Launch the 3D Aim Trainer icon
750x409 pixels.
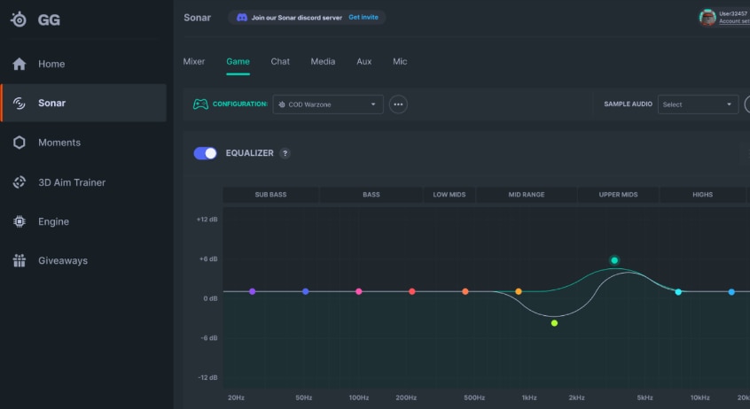click(x=20, y=182)
